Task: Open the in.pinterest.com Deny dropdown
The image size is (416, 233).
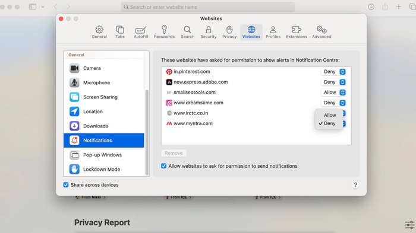Action: 333,72
